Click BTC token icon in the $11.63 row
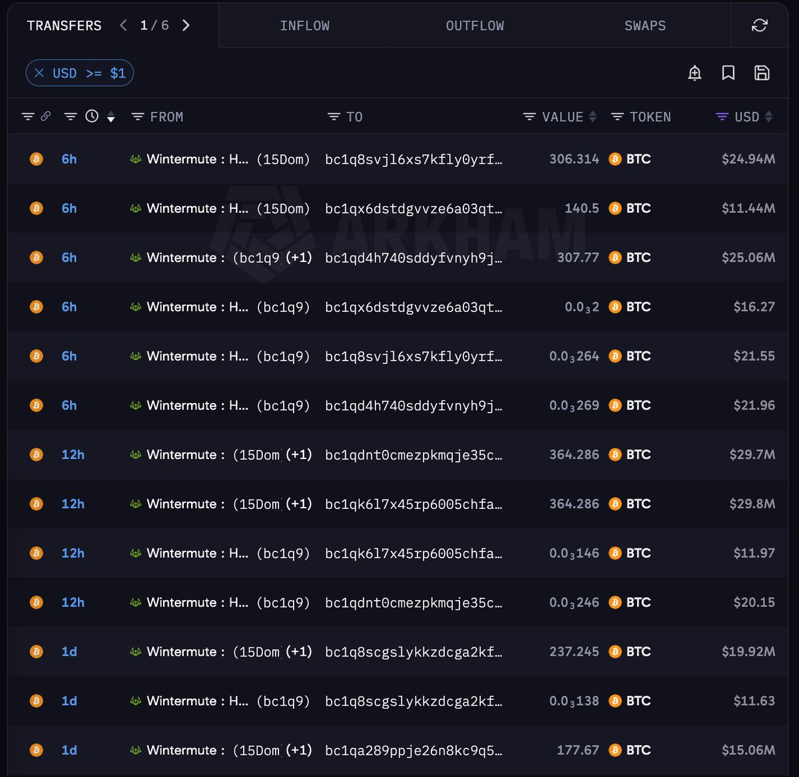Viewport: 799px width, 777px height. [x=615, y=700]
